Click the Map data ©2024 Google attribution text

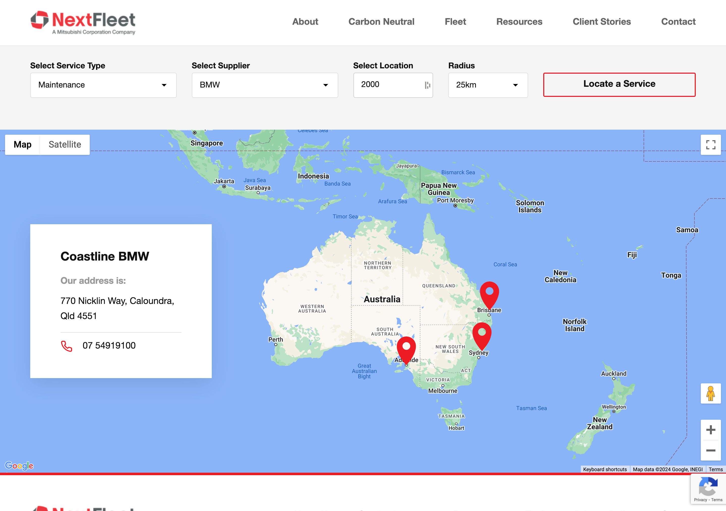pos(668,469)
